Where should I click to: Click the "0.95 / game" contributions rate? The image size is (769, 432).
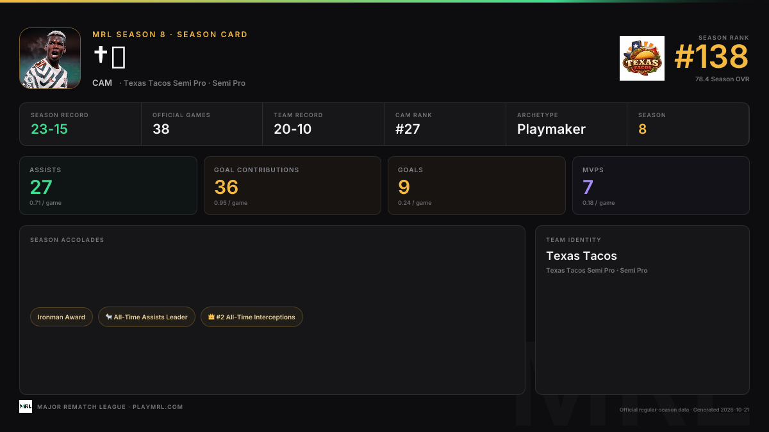coord(231,203)
